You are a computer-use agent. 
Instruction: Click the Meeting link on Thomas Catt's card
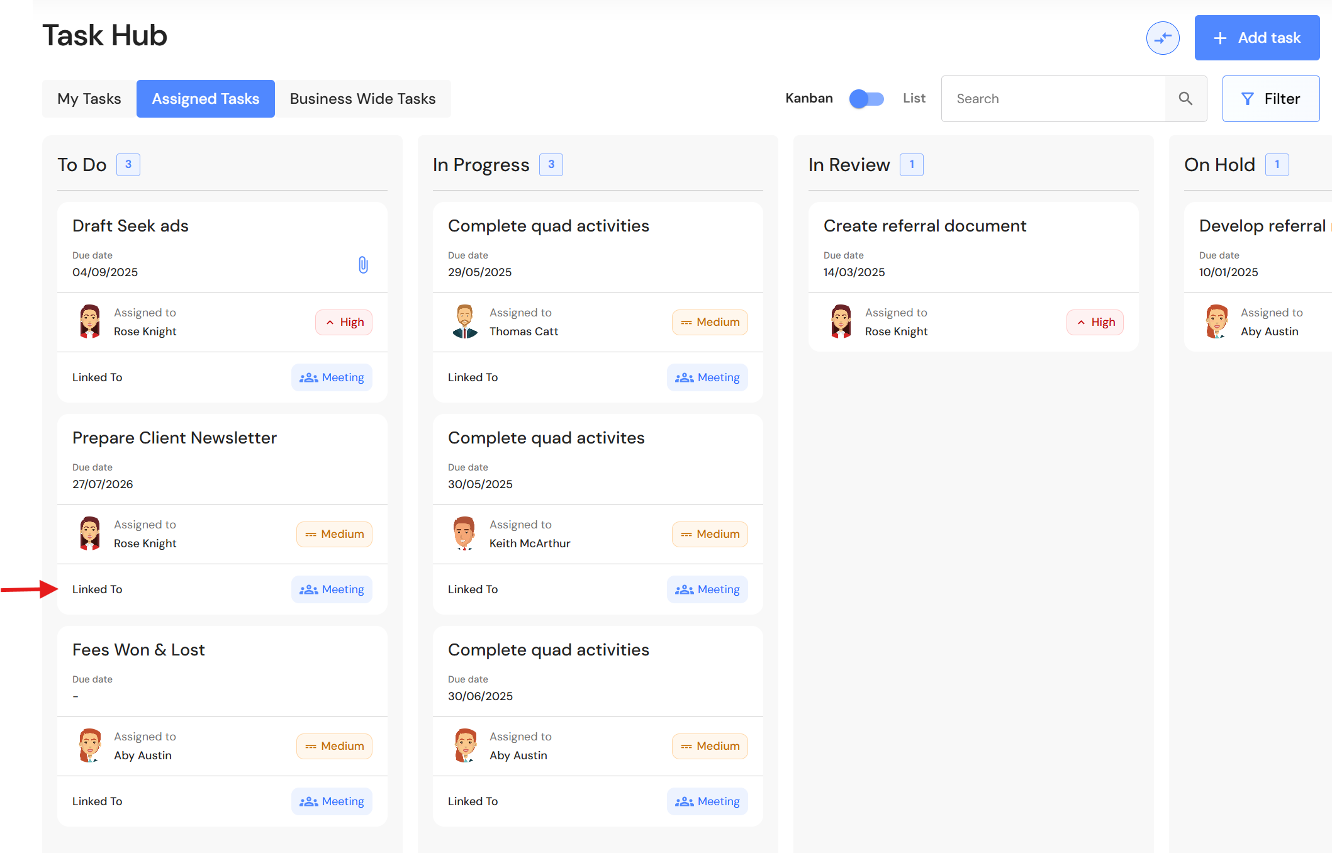(708, 377)
